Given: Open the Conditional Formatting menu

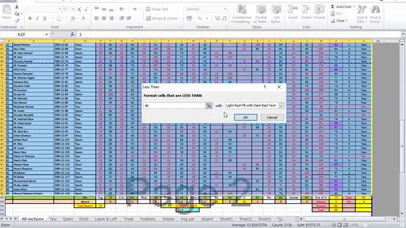Looking at the screenshot, I should [x=241, y=14].
